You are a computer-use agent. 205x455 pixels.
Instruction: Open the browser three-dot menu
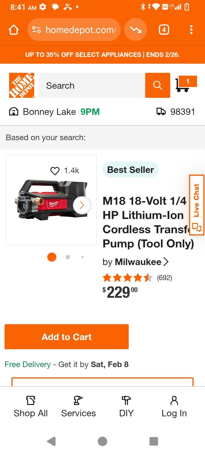[191, 30]
